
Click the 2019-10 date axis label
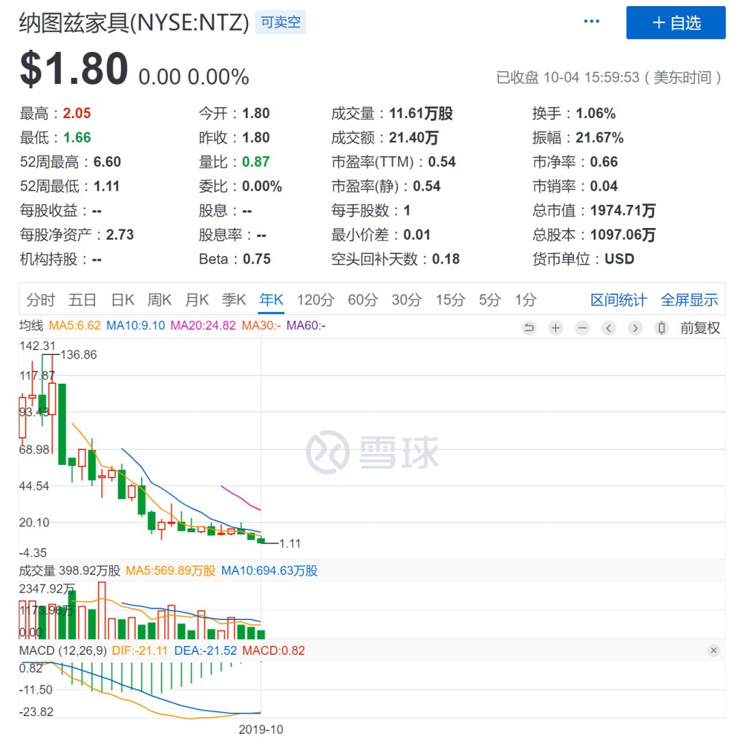[x=261, y=729]
